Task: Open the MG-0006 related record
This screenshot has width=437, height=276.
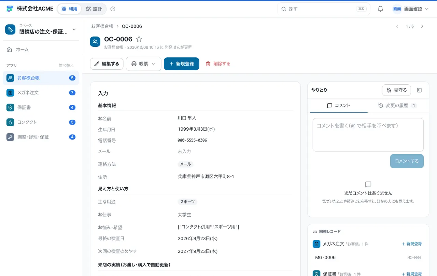Action: pos(368,258)
